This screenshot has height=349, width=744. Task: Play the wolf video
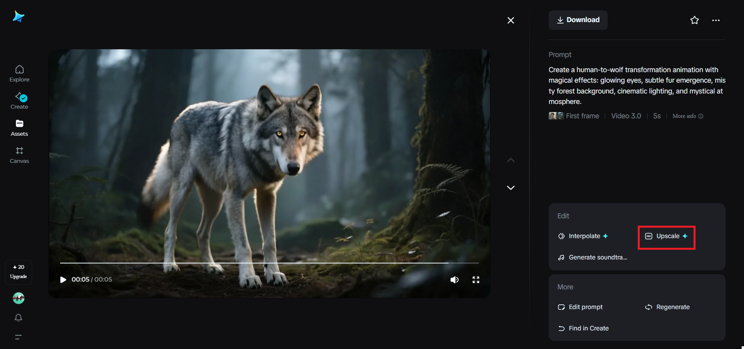click(x=63, y=280)
